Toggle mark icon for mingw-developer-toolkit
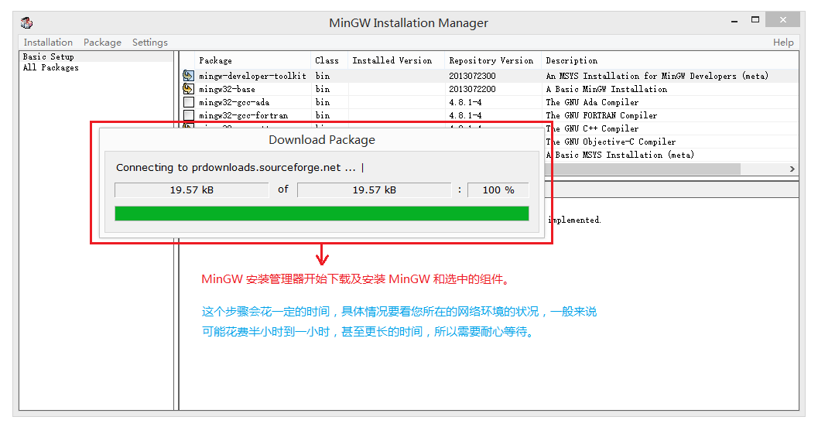The height and width of the screenshot is (427, 818). (x=188, y=76)
